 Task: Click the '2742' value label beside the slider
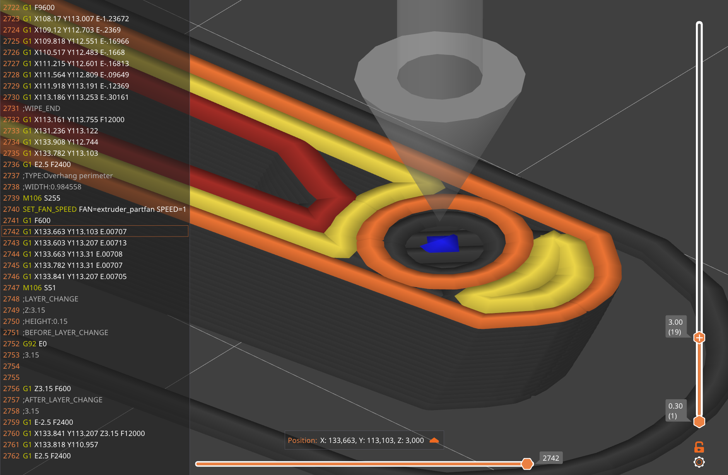551,458
